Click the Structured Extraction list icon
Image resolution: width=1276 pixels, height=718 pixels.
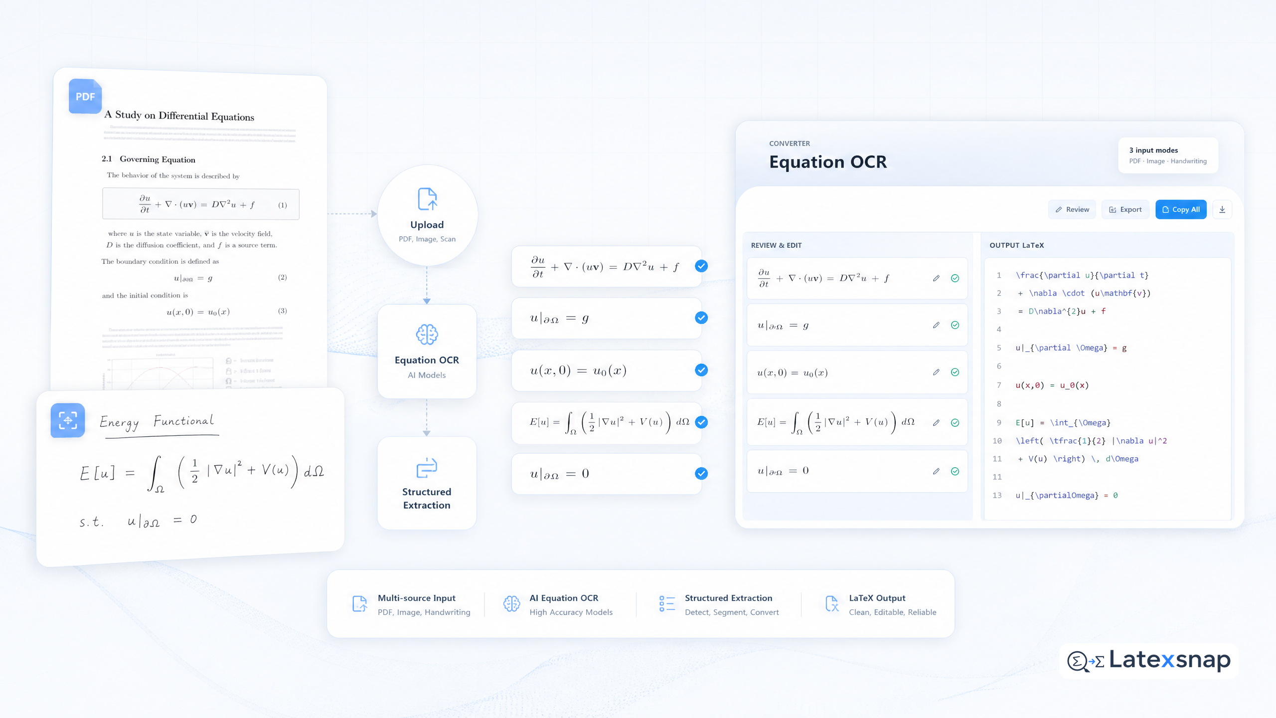[667, 604]
